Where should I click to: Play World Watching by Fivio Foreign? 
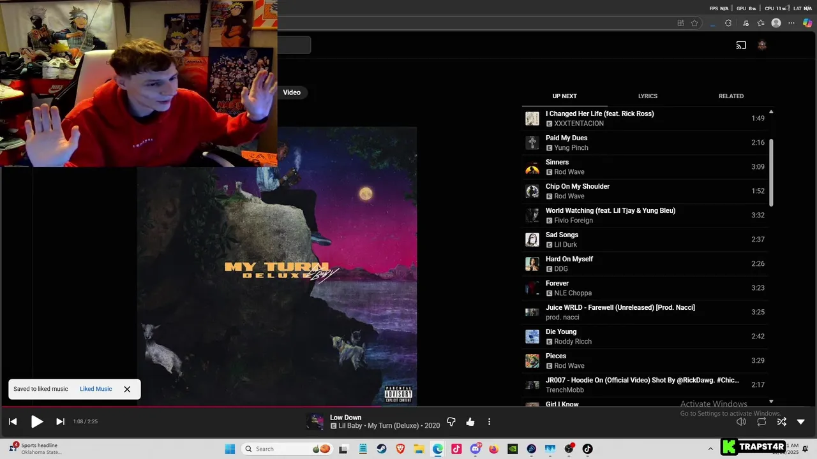[645, 215]
